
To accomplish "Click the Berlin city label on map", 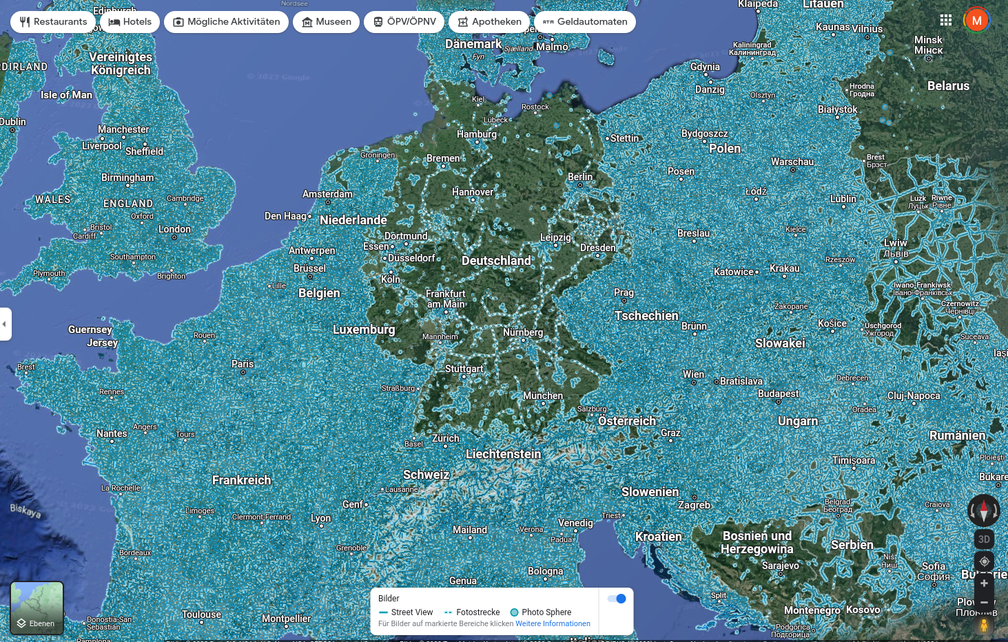I will coord(579,177).
